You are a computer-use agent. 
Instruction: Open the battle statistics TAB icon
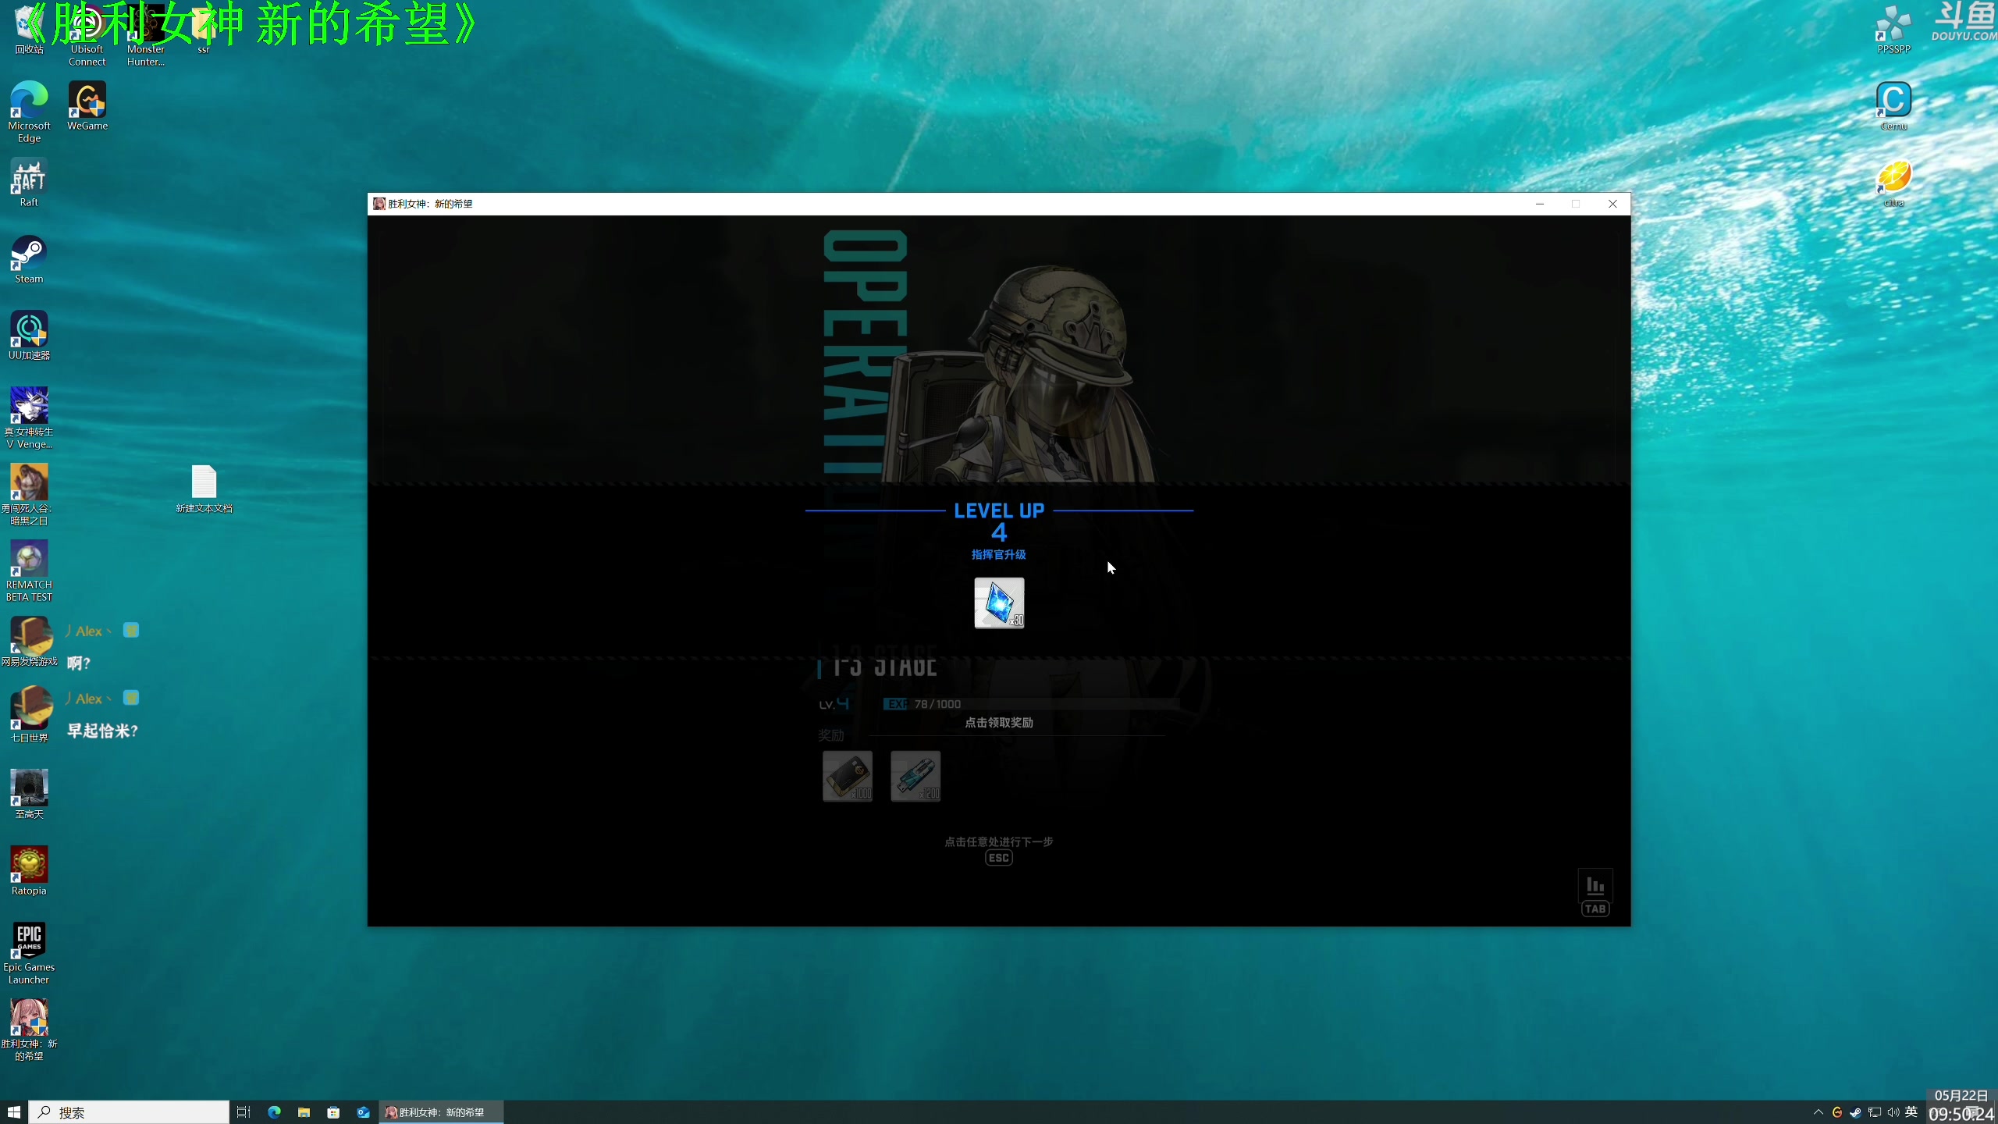pyautogui.click(x=1595, y=893)
